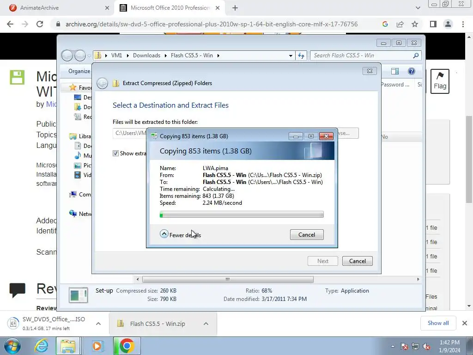This screenshot has width=473, height=355.
Task: Open Windows Explorer from the taskbar
Action: (x=68, y=346)
